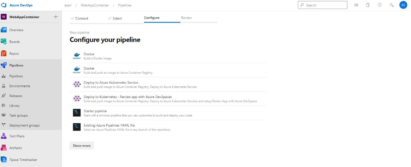Go to the Connect step tab

(x=88, y=18)
